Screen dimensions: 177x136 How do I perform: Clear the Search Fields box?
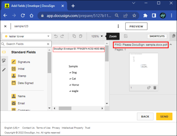48,44
